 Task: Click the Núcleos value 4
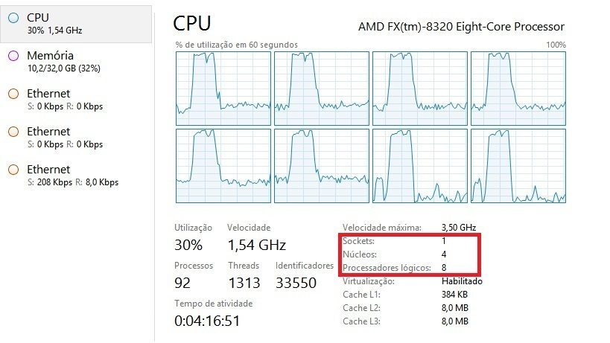pos(444,254)
